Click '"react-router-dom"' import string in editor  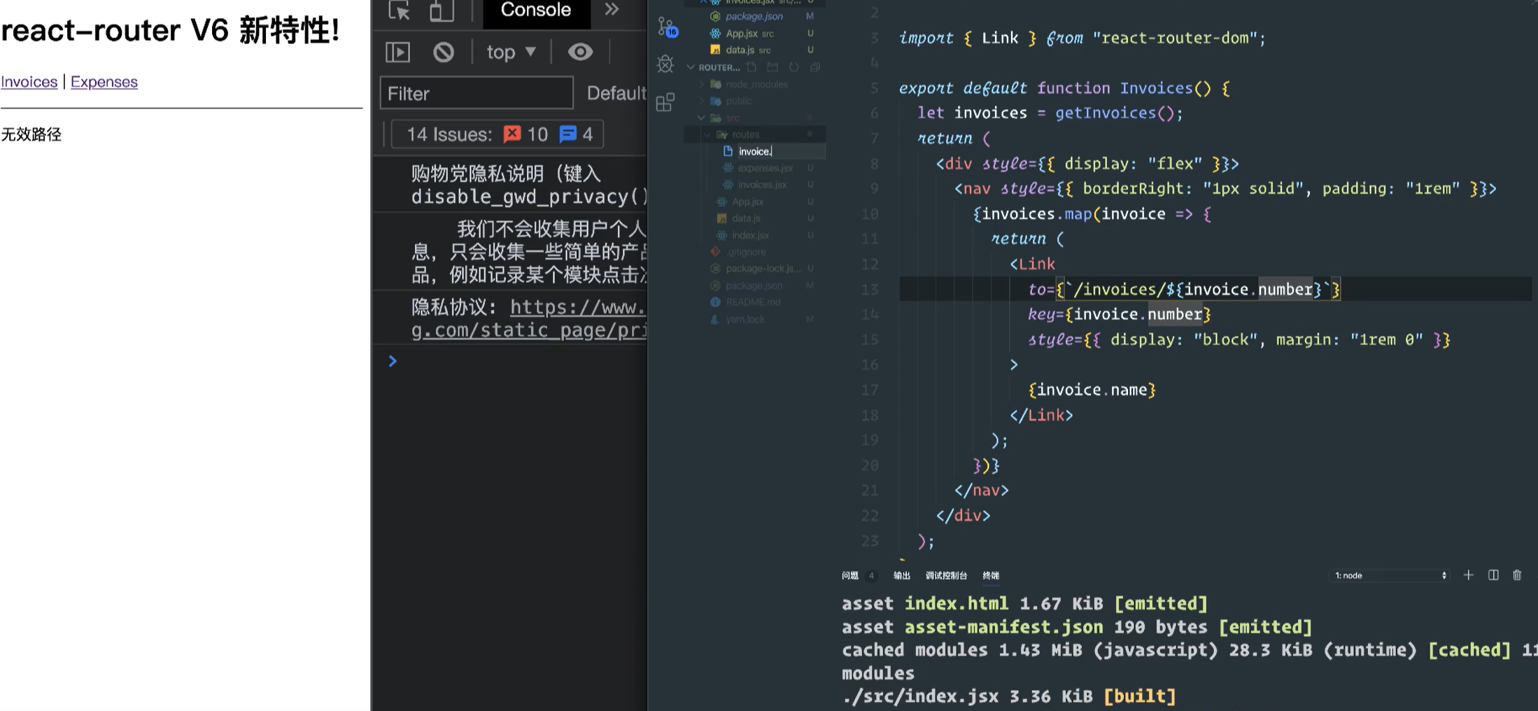pos(1175,38)
